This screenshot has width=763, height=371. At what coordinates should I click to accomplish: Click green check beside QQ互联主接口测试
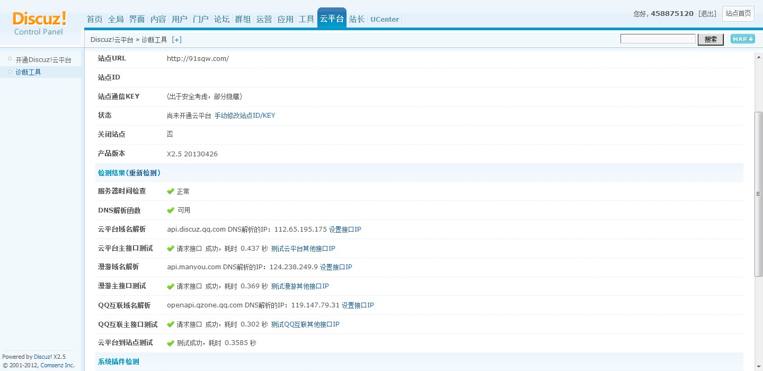click(x=171, y=324)
